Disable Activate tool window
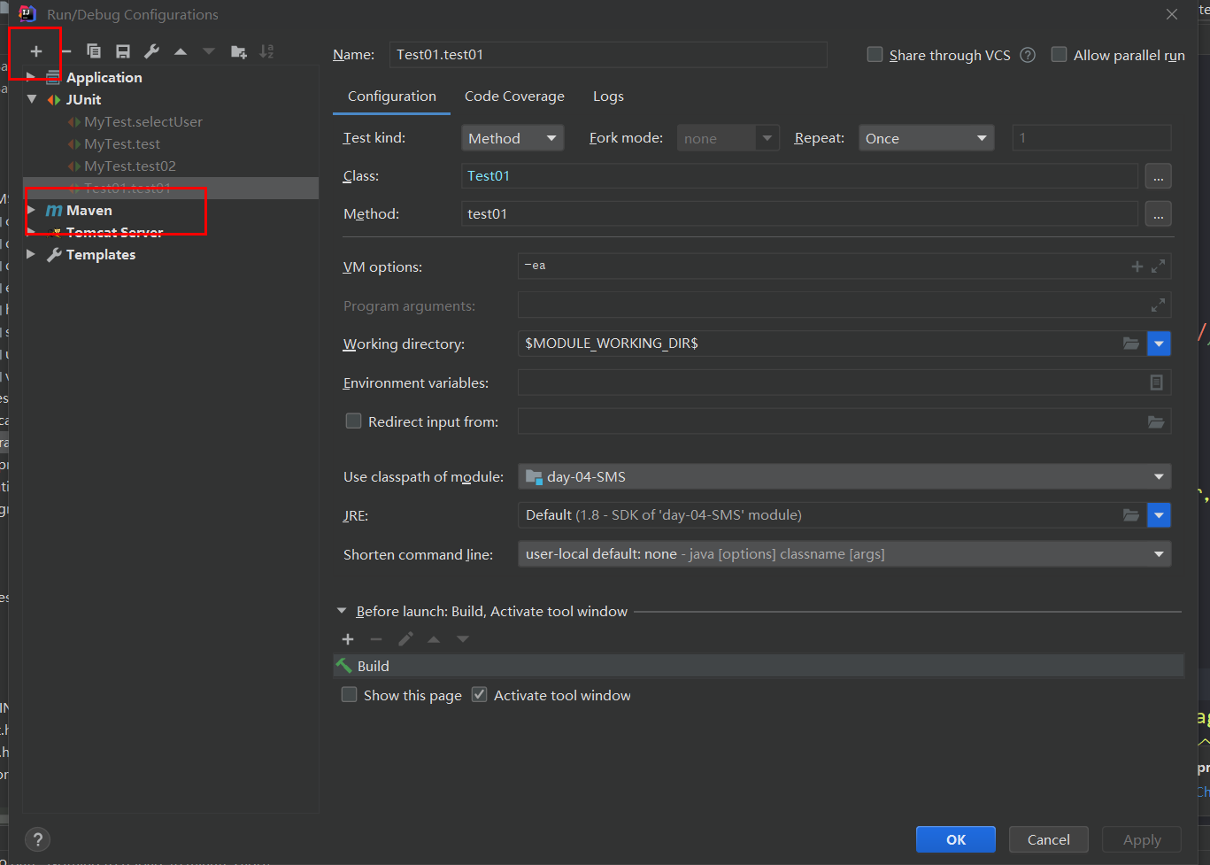The width and height of the screenshot is (1210, 865). click(x=479, y=694)
